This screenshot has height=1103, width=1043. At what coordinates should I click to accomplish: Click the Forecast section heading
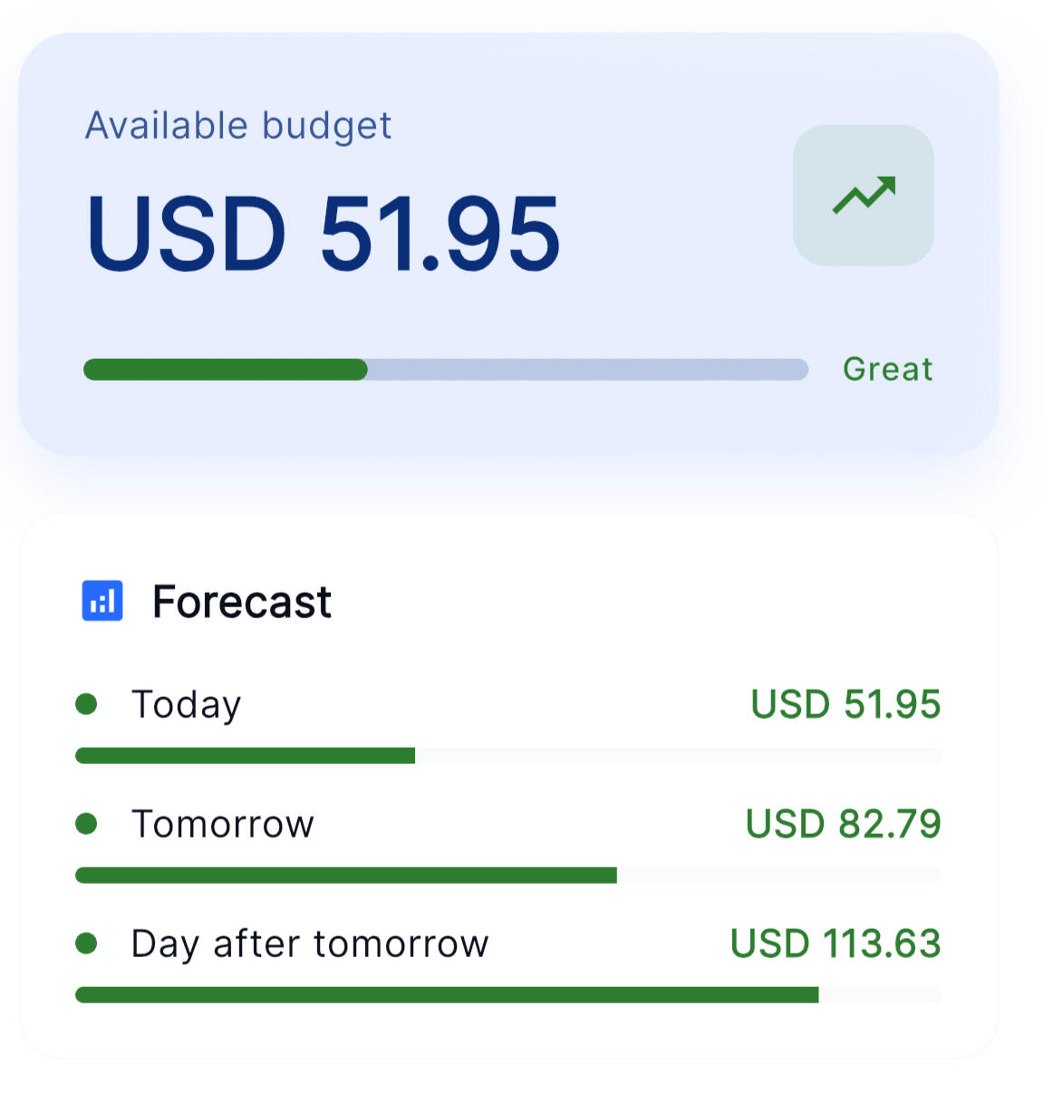click(241, 602)
